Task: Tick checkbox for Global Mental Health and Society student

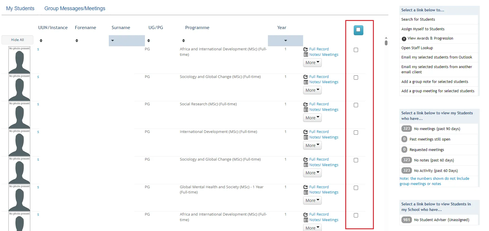Action: click(x=356, y=188)
